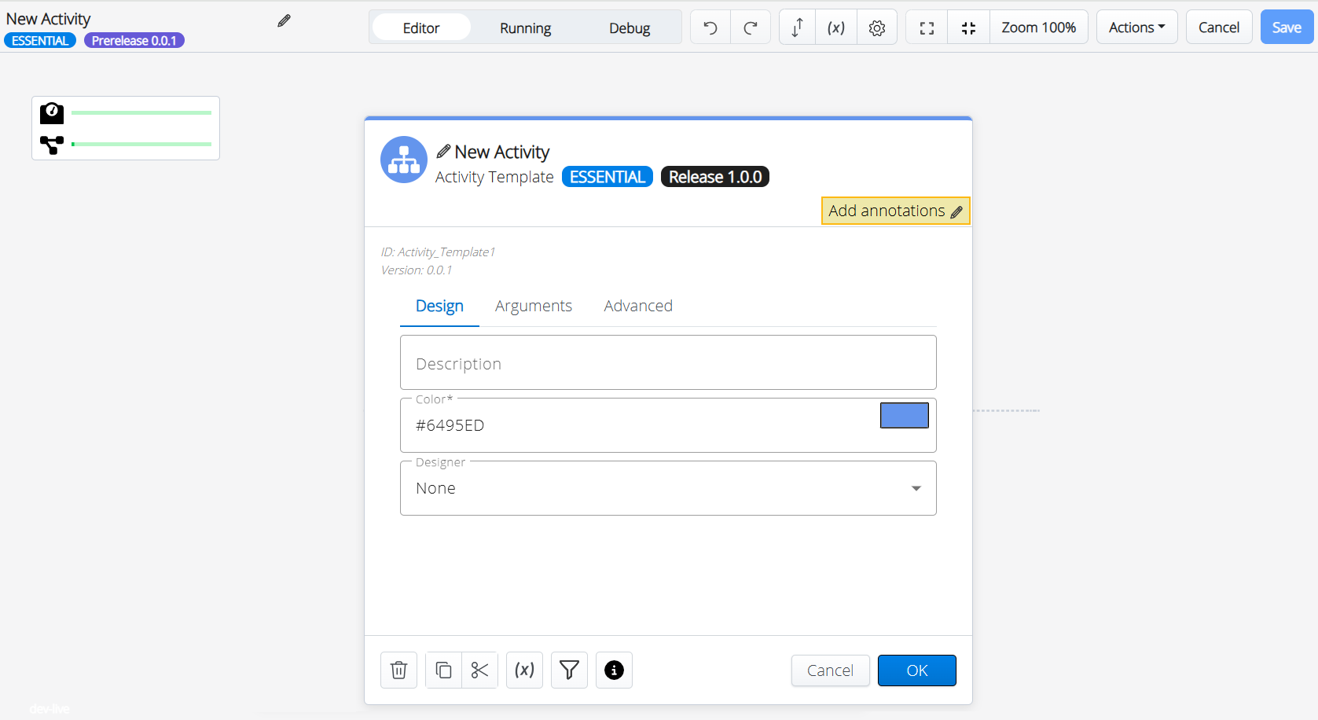Open the filter funnel icon in dialog

pyautogui.click(x=569, y=670)
